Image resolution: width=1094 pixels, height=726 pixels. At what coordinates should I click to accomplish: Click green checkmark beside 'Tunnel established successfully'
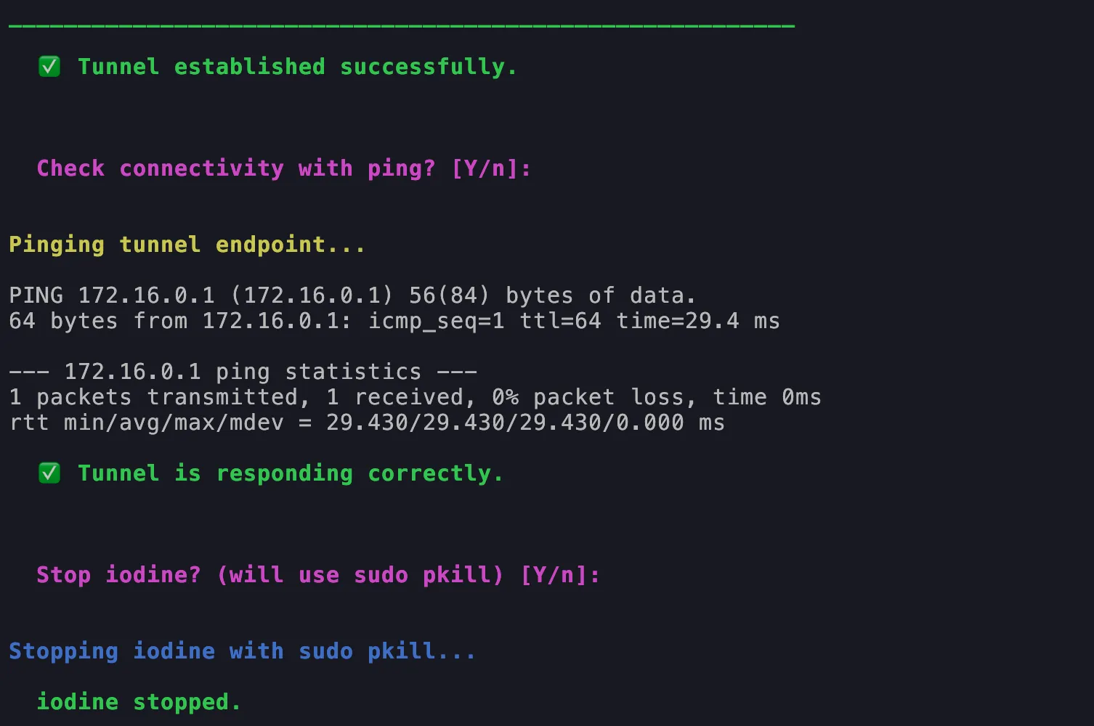[x=49, y=67]
